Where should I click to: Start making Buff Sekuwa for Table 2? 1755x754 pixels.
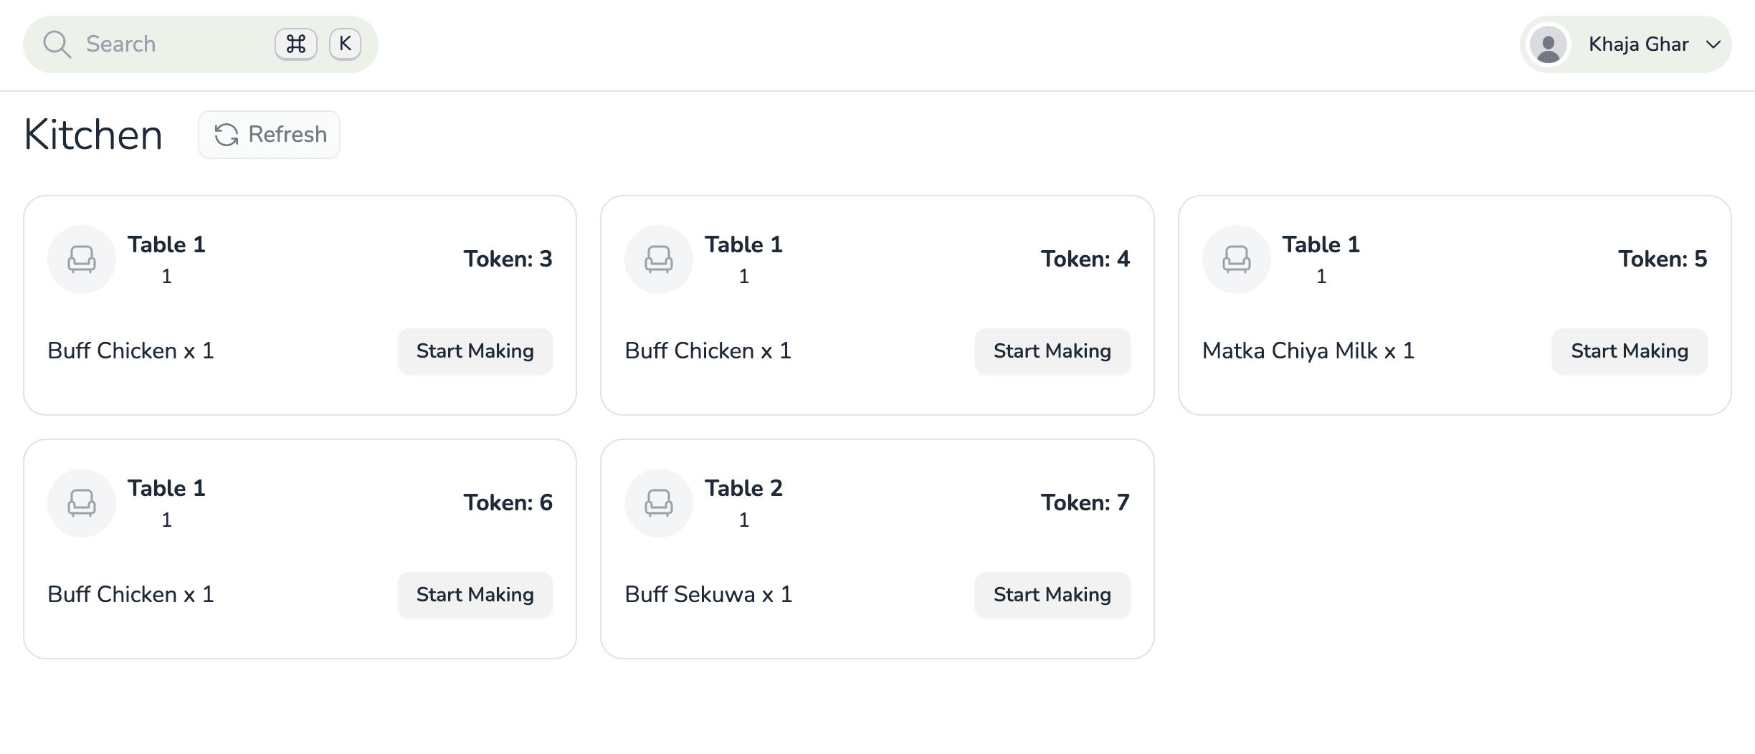click(1052, 595)
